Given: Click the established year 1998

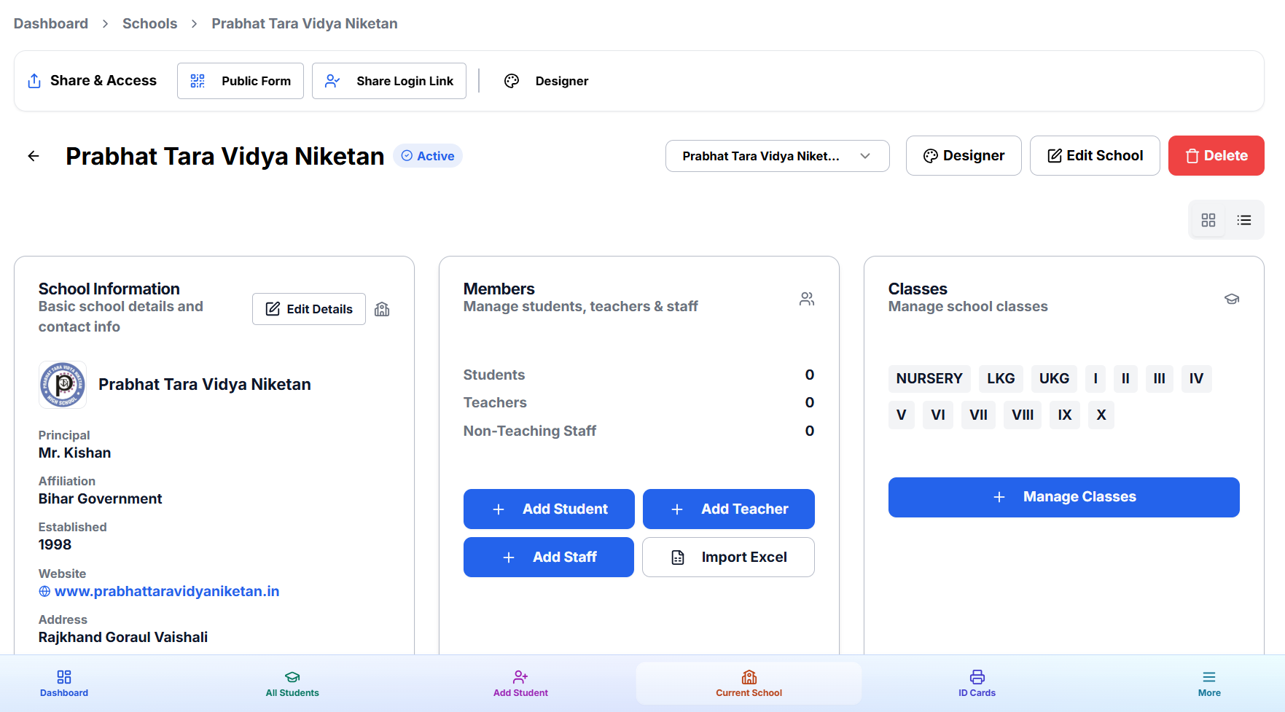Looking at the screenshot, I should (x=55, y=544).
